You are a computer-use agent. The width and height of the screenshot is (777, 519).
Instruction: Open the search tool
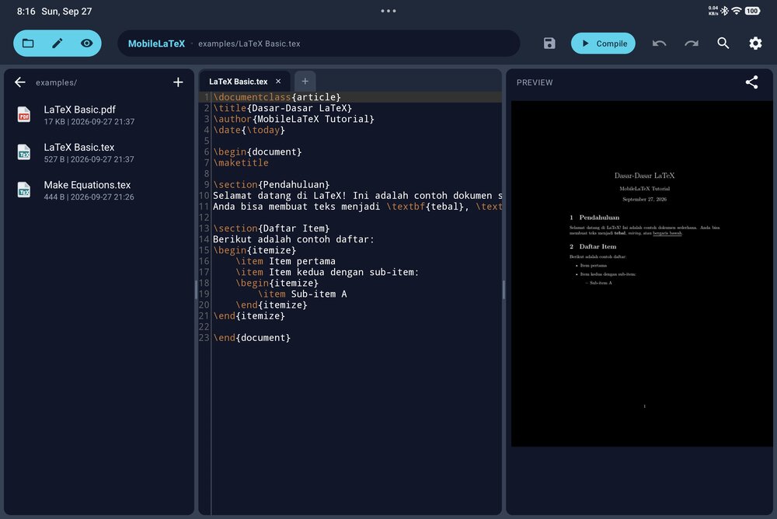[x=723, y=44]
